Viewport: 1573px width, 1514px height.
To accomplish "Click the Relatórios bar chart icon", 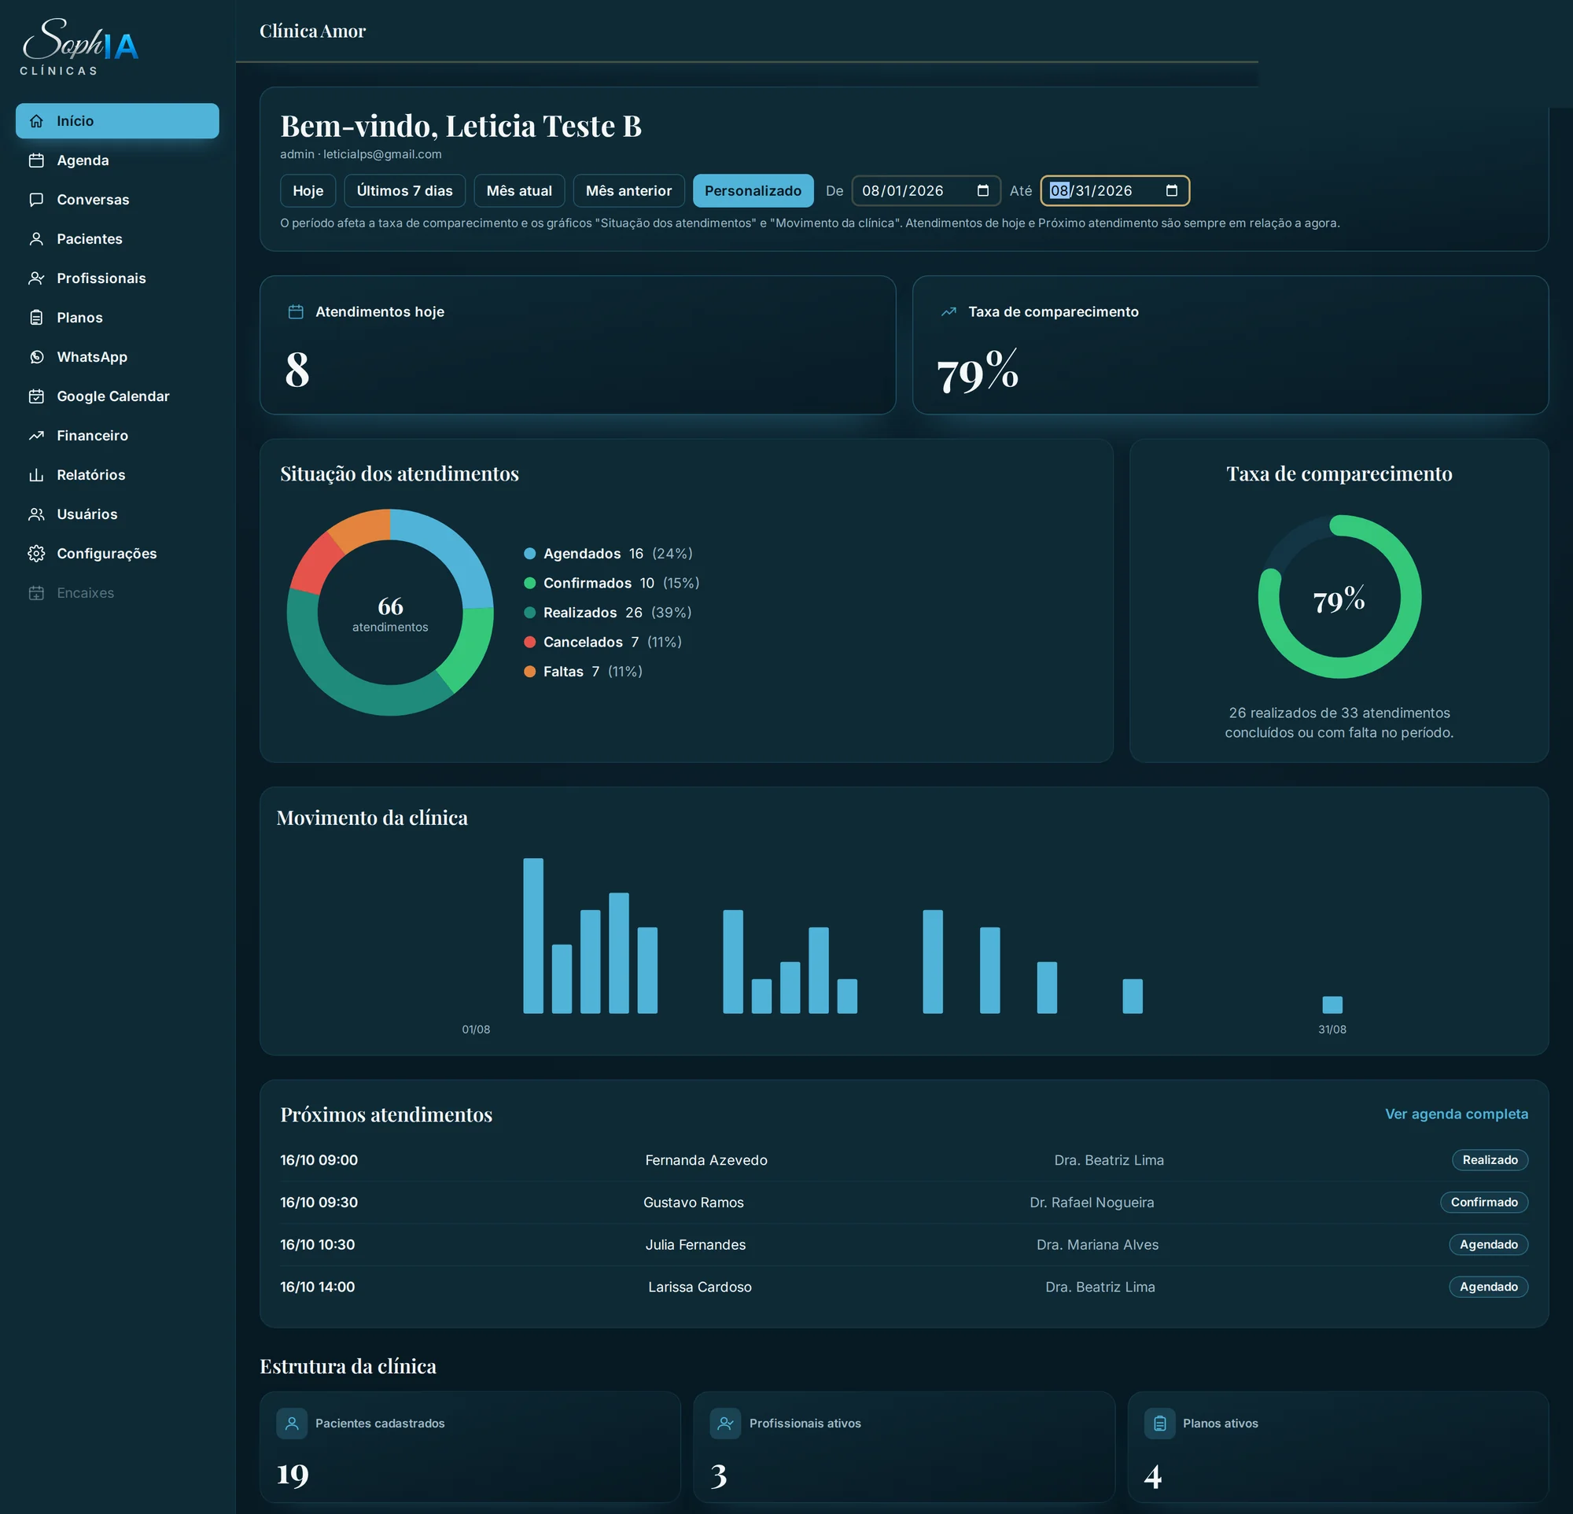I will pos(36,475).
